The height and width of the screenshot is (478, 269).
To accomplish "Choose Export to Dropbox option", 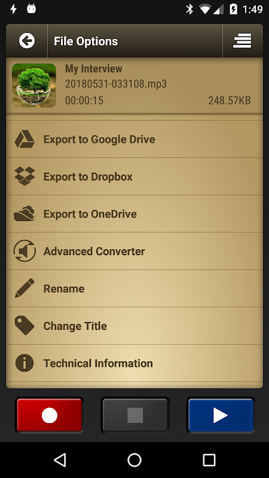I will tap(134, 176).
